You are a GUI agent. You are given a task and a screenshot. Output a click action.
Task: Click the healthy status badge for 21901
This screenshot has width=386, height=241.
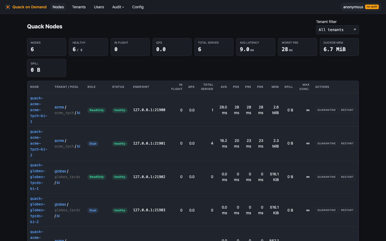[x=120, y=144]
